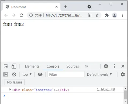Screen dimensions: 128x104
Task: Open the Chrome three-dot menu
Action: [x=122, y=15]
